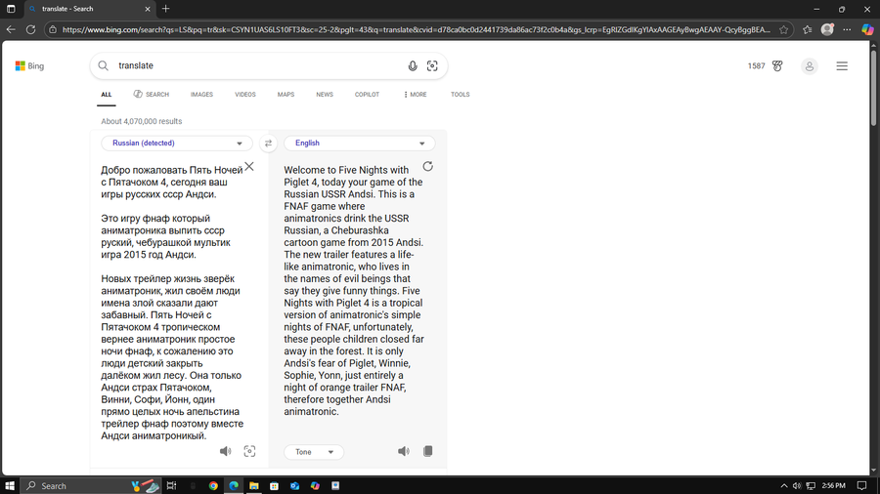Open Copilot sidebar in Edge
880x494 pixels.
(867, 29)
